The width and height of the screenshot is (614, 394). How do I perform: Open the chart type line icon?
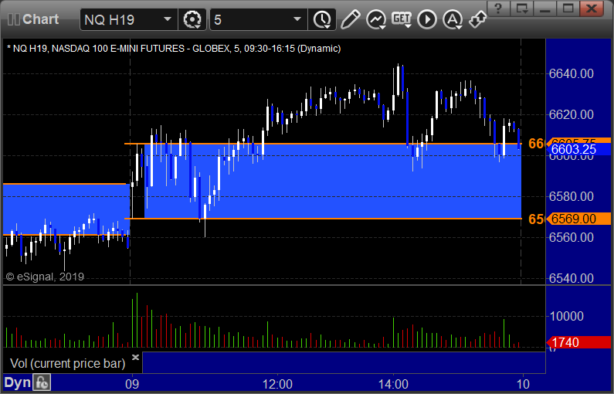tap(375, 19)
